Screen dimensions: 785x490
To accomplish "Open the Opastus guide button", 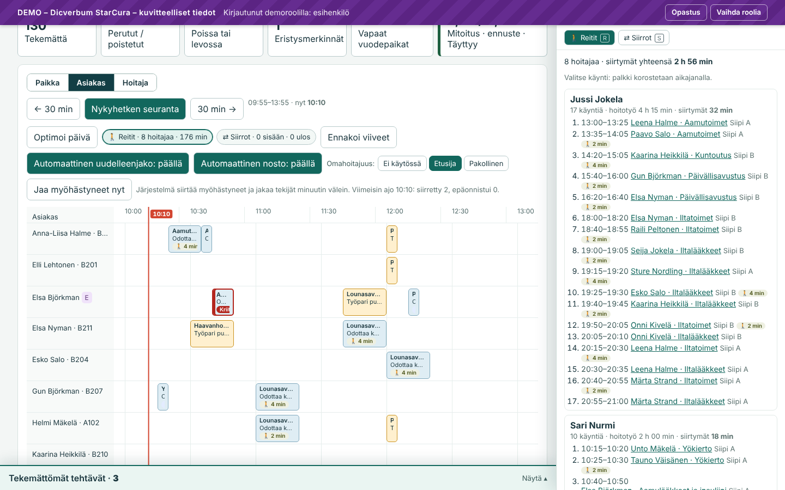I will coord(686,13).
